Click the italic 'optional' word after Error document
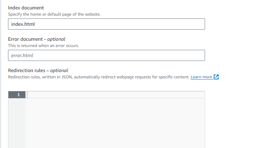 coord(56,39)
